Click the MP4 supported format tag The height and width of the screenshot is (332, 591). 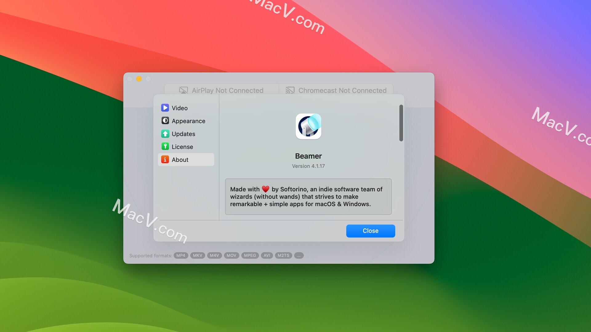(181, 255)
